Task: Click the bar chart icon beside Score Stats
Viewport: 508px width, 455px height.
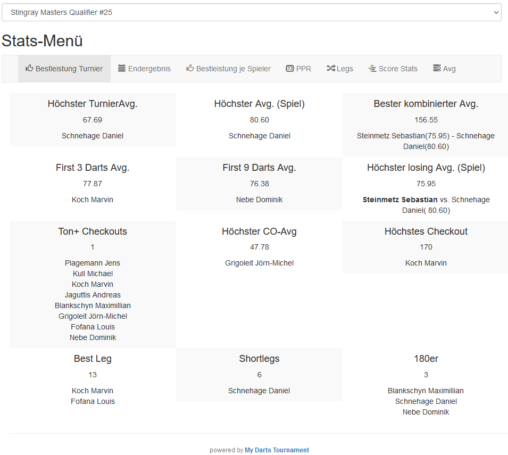Action: coord(372,69)
